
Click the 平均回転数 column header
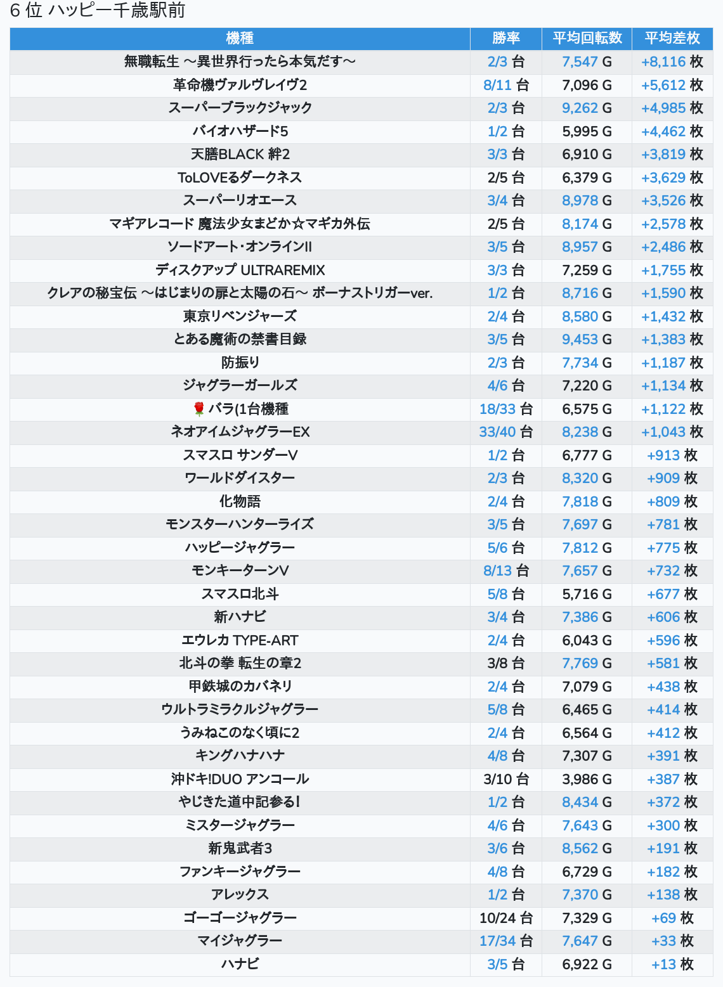tap(587, 38)
